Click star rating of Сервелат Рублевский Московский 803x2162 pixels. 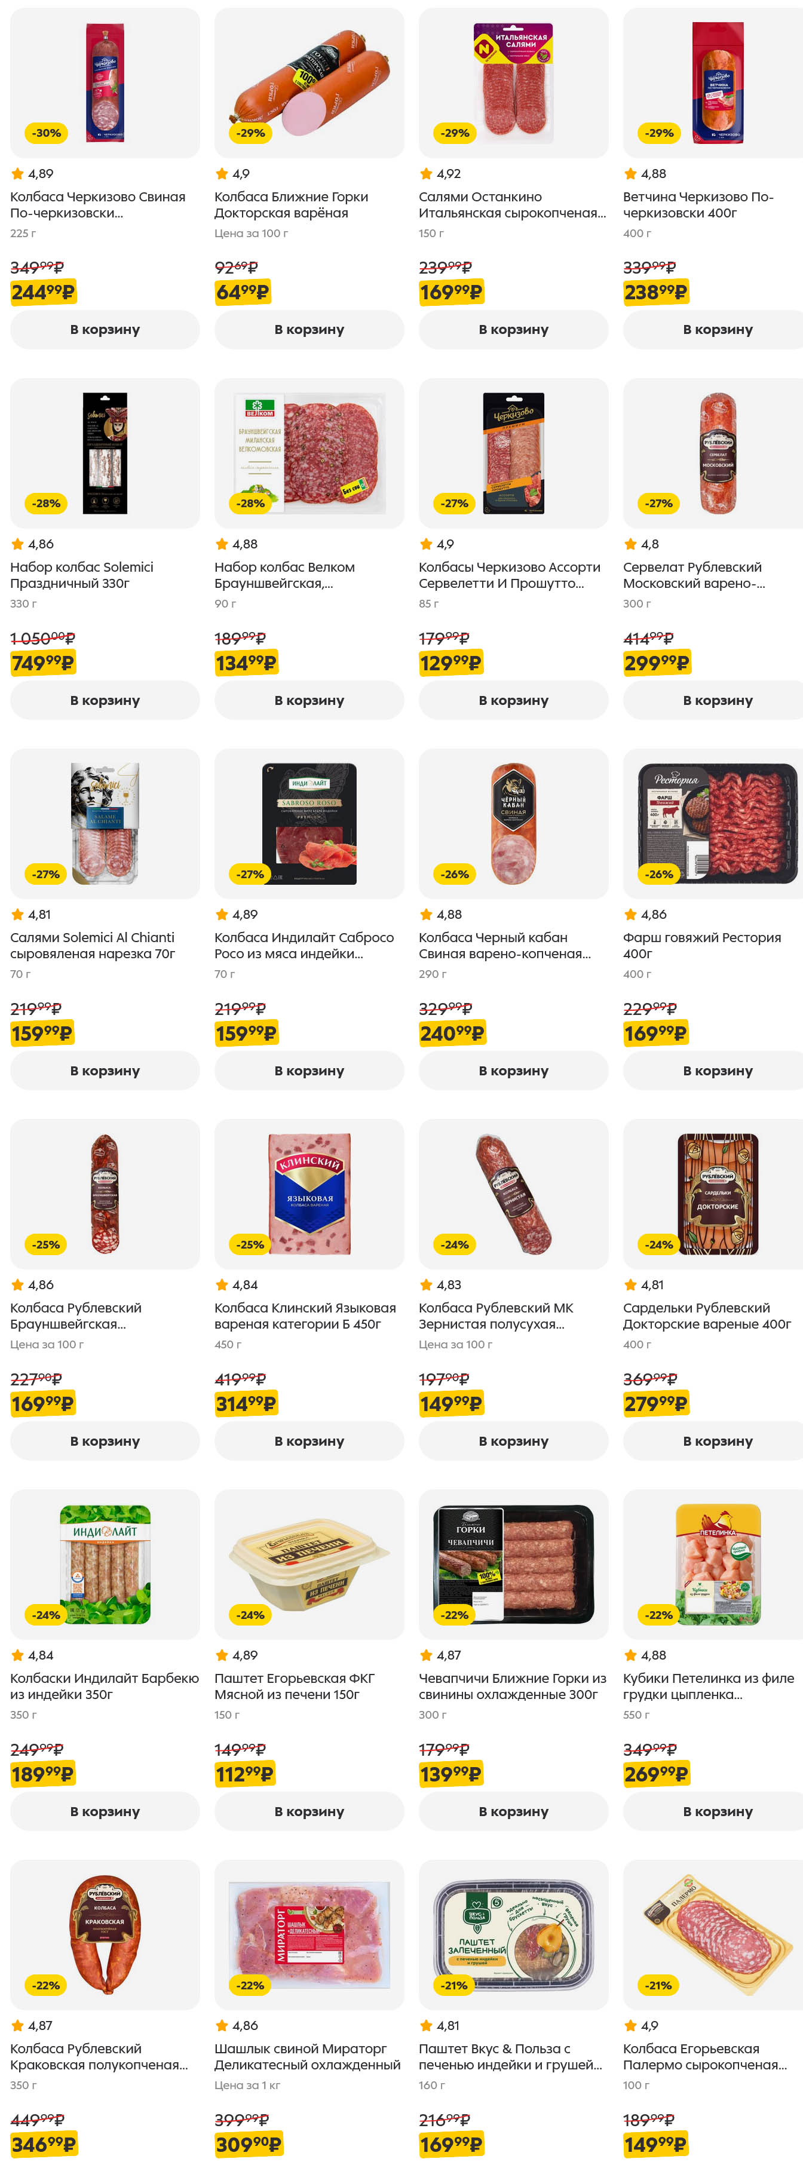click(642, 544)
